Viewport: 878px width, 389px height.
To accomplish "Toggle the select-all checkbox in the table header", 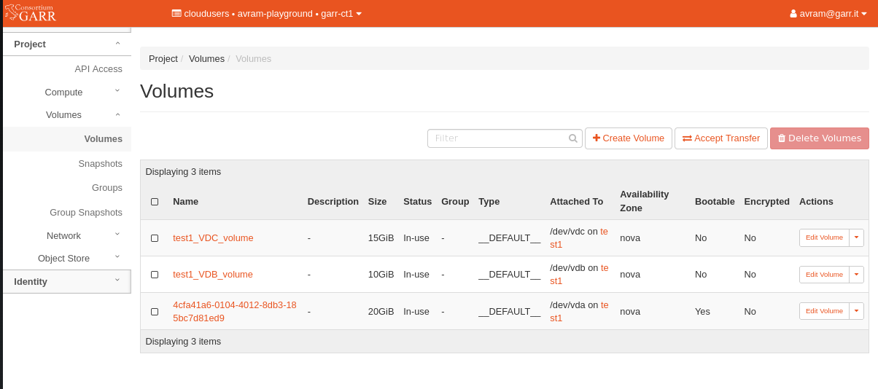I will point(155,202).
